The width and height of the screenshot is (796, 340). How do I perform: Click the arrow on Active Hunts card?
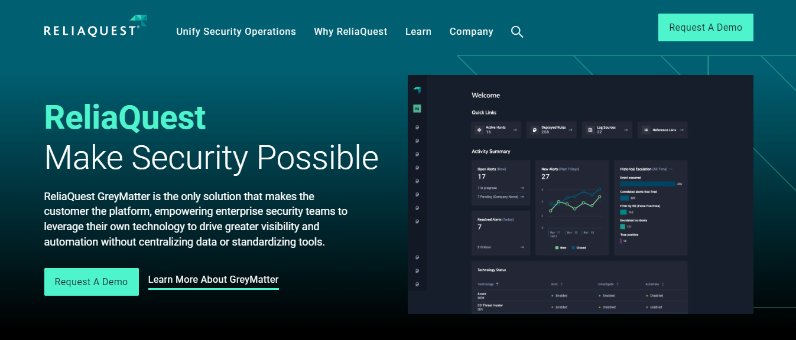515,130
